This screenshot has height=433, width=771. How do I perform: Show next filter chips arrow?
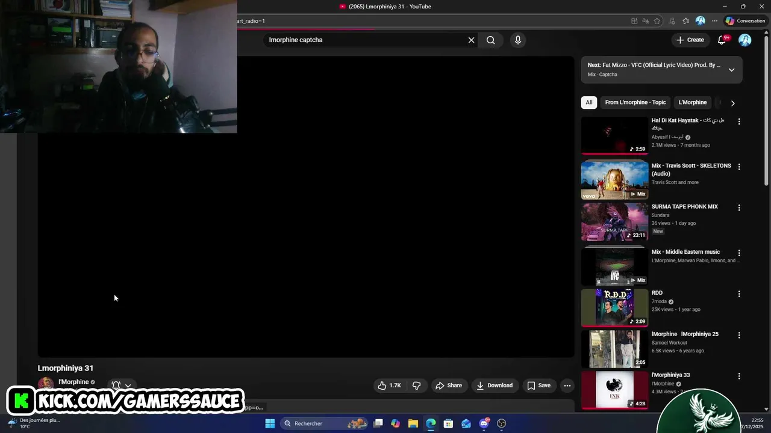point(732,103)
